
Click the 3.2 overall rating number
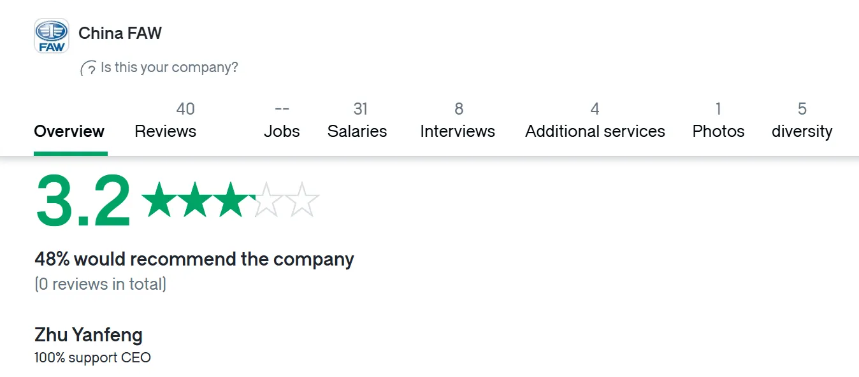(x=83, y=201)
